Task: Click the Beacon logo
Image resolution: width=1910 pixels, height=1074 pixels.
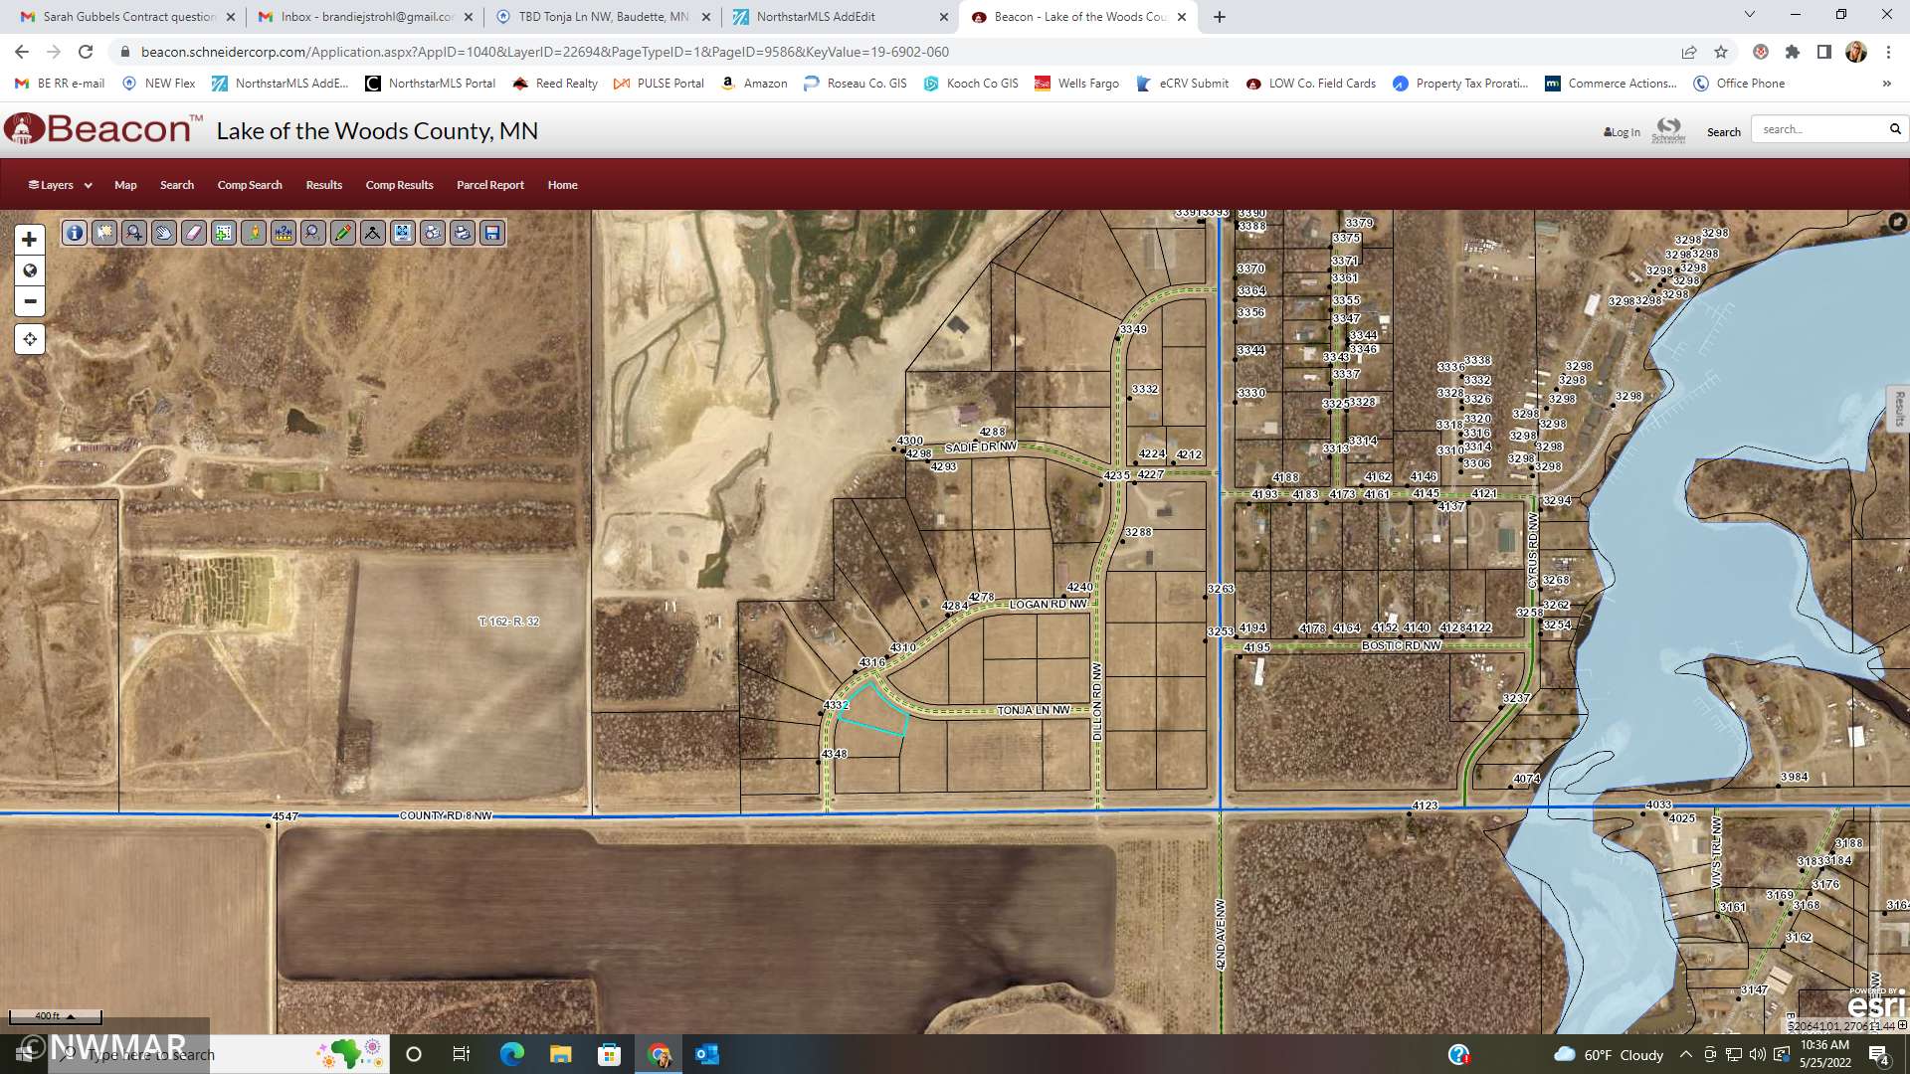Action: click(x=102, y=129)
